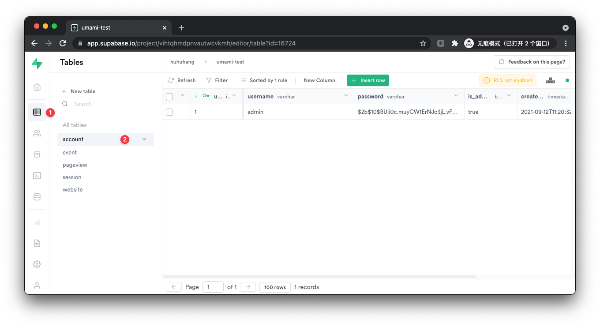Open the Reports bar chart icon
The width and height of the screenshot is (600, 327).
pos(37,222)
